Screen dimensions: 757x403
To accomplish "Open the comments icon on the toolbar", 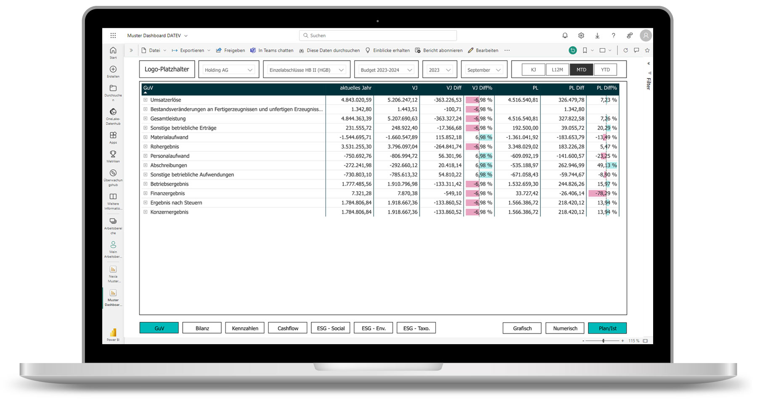I will [636, 50].
